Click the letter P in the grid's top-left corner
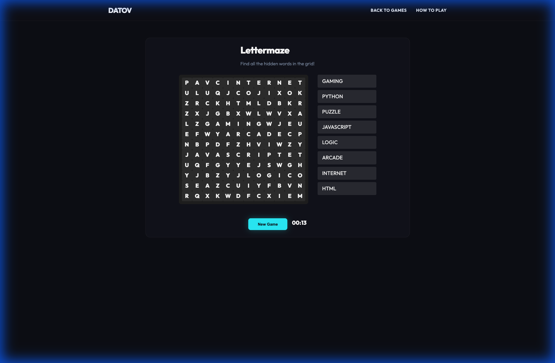Image resolution: width=555 pixels, height=363 pixels. 187,83
